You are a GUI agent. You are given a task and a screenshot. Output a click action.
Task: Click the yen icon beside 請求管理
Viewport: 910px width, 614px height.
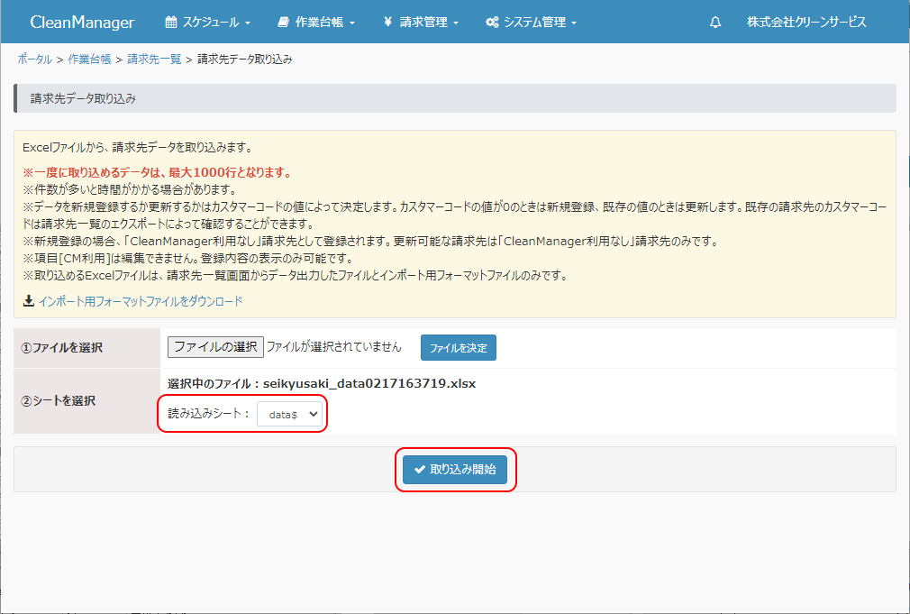(387, 23)
